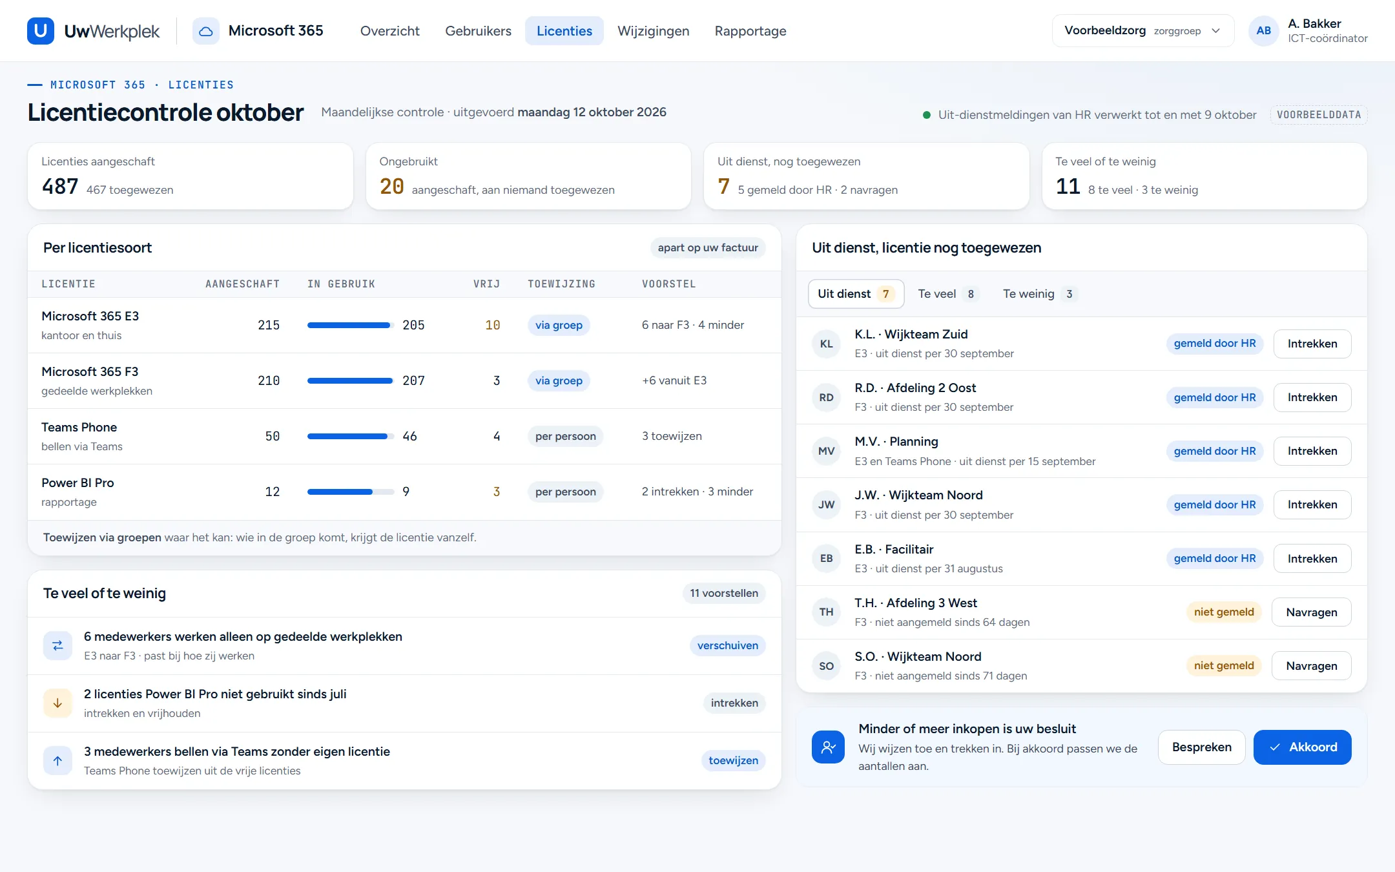Go to the Gebruikers page
The width and height of the screenshot is (1395, 872).
(478, 31)
